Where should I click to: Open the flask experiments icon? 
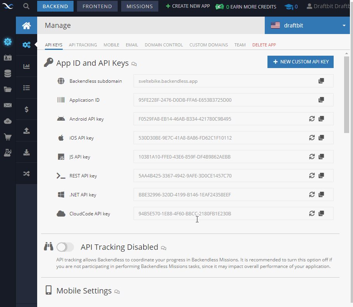8,153
